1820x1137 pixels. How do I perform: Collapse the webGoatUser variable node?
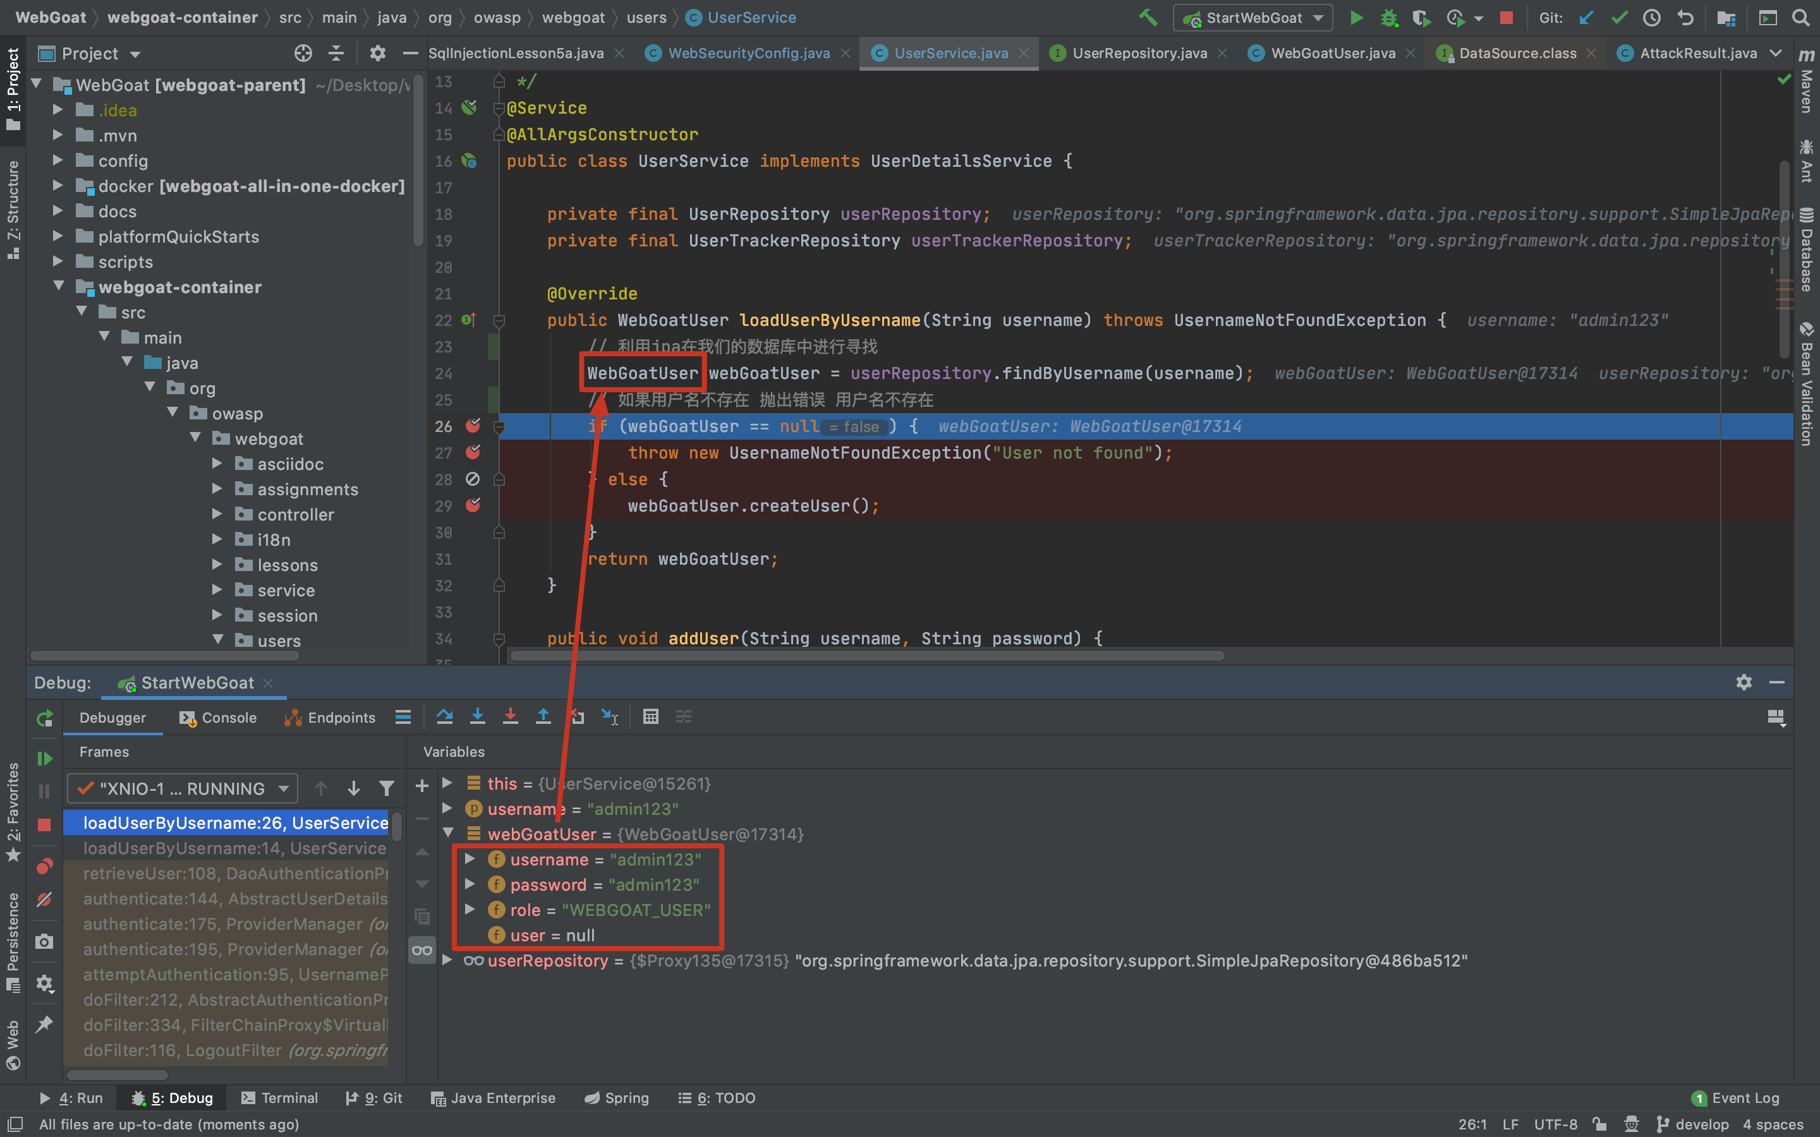[x=449, y=833]
